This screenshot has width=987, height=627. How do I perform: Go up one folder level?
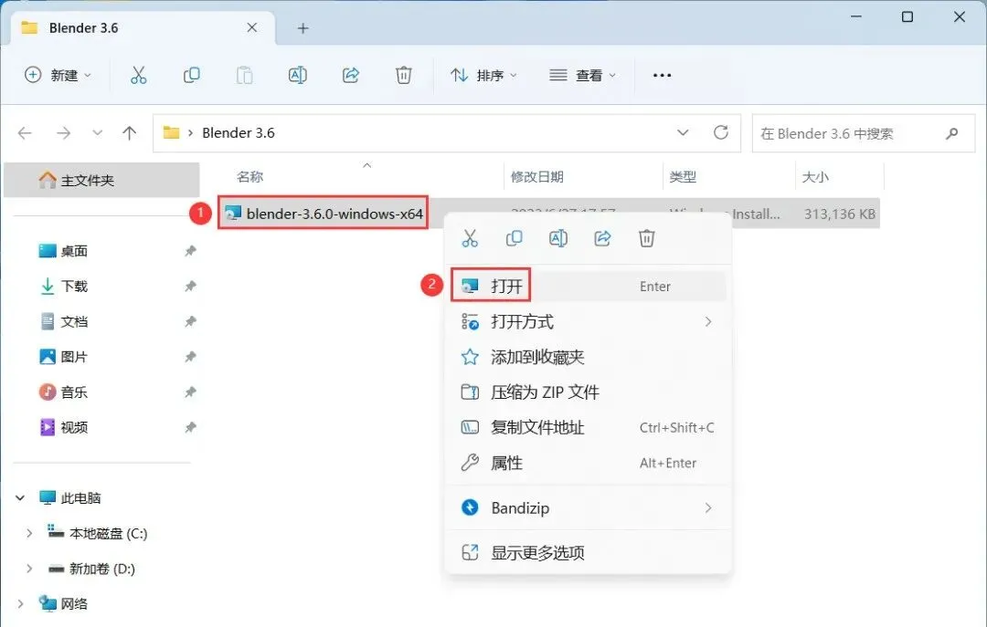tap(129, 132)
